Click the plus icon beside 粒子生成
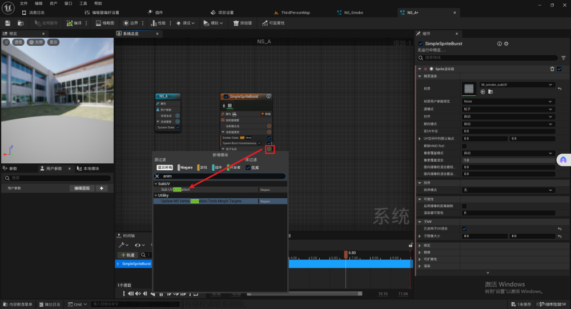Viewport: 571px width, 309px height. (x=269, y=149)
